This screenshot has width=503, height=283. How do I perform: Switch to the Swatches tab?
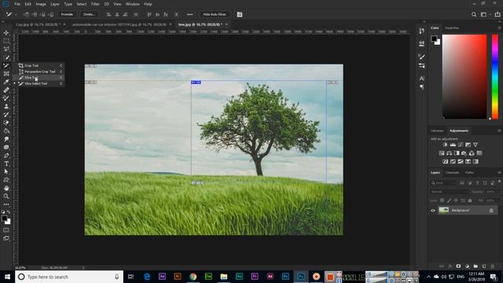[452, 28]
